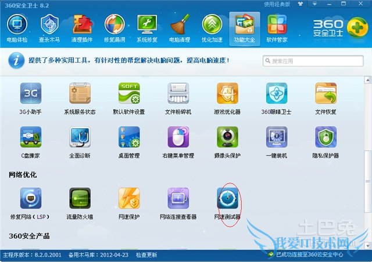Open 修复漏洞 vulnerability repair
Image resolution: width=372 pixels, height=262 pixels.
(x=115, y=28)
